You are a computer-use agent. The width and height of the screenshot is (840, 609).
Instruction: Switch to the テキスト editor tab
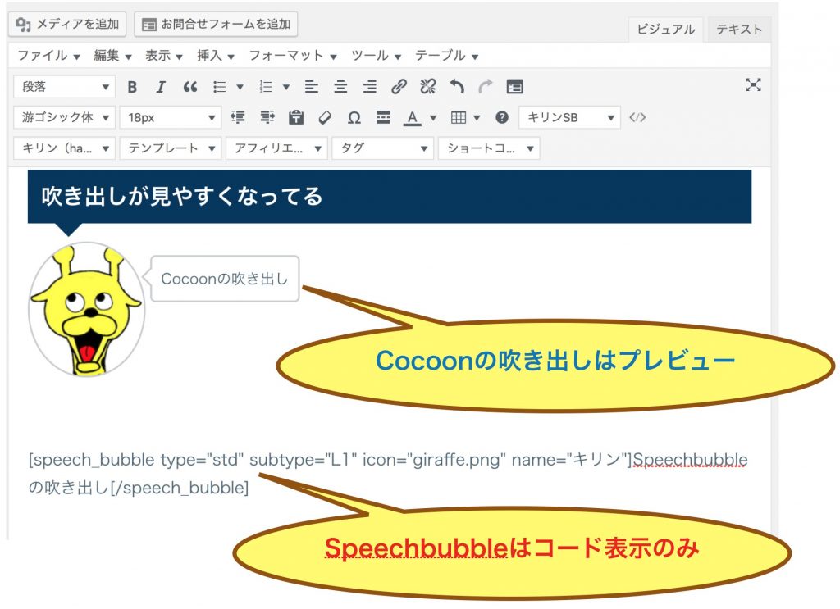point(737,28)
